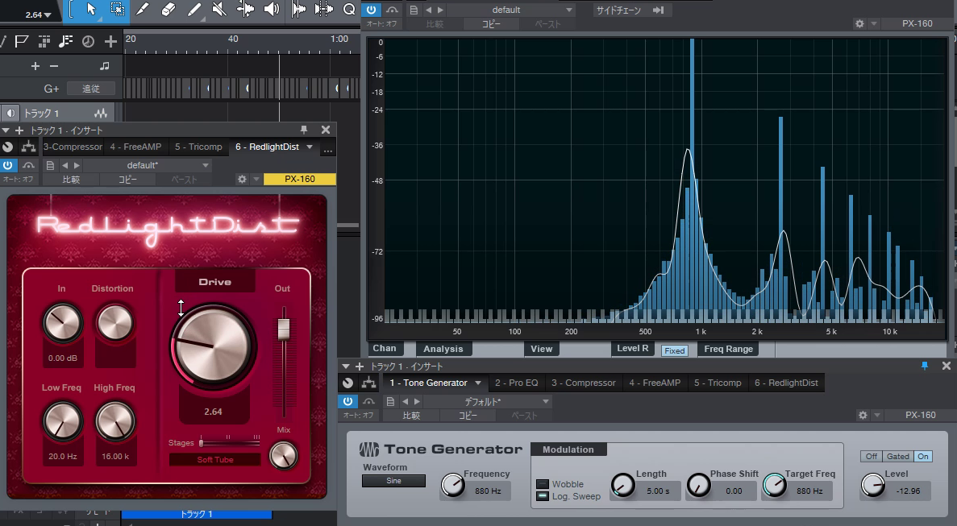The image size is (957, 526).
Task: Switch to the 4 - FreeAMP tab in the left insert panel
Action: click(x=135, y=147)
